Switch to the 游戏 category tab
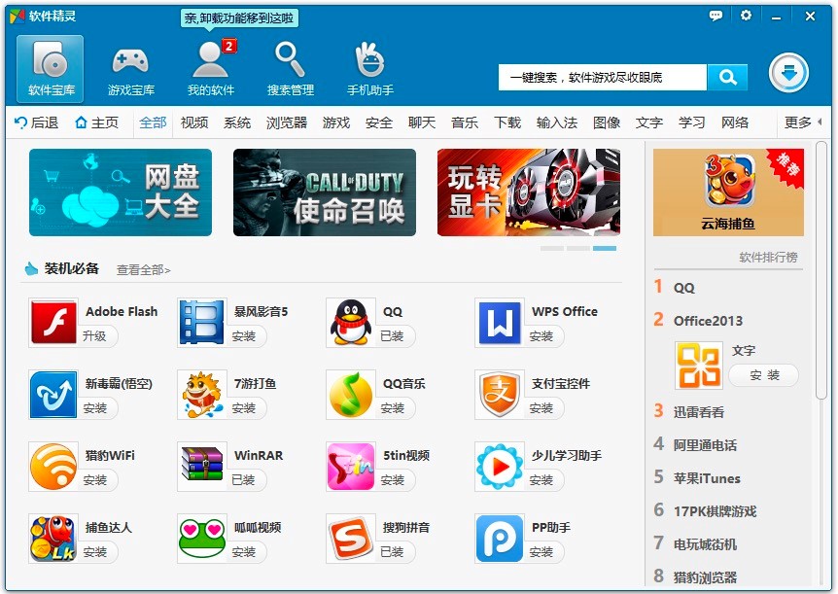838x594 pixels. [x=336, y=122]
